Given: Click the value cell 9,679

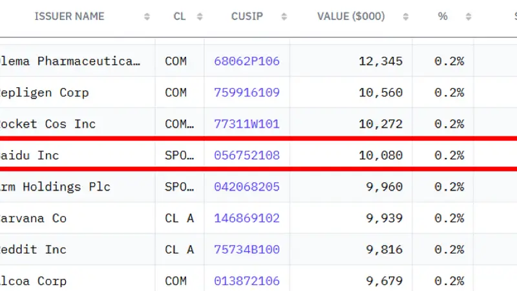Looking at the screenshot, I should tap(384, 281).
